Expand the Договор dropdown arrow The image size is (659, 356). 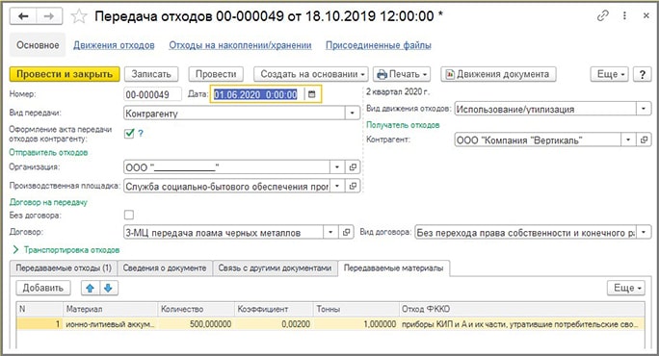pos(330,232)
